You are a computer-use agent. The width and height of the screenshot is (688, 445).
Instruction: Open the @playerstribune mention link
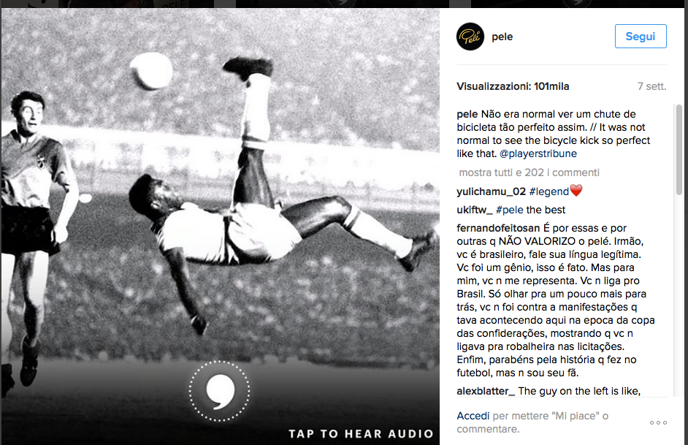click(x=538, y=153)
